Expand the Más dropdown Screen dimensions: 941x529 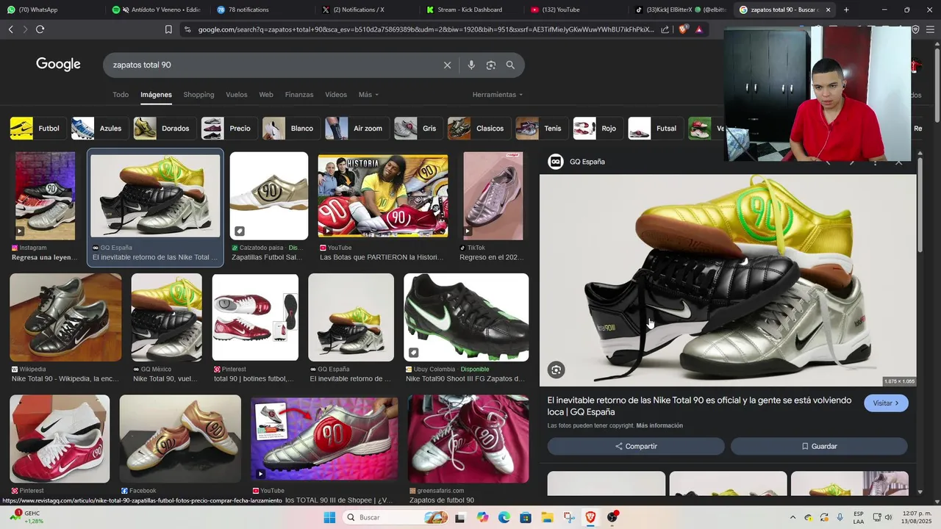(x=368, y=95)
